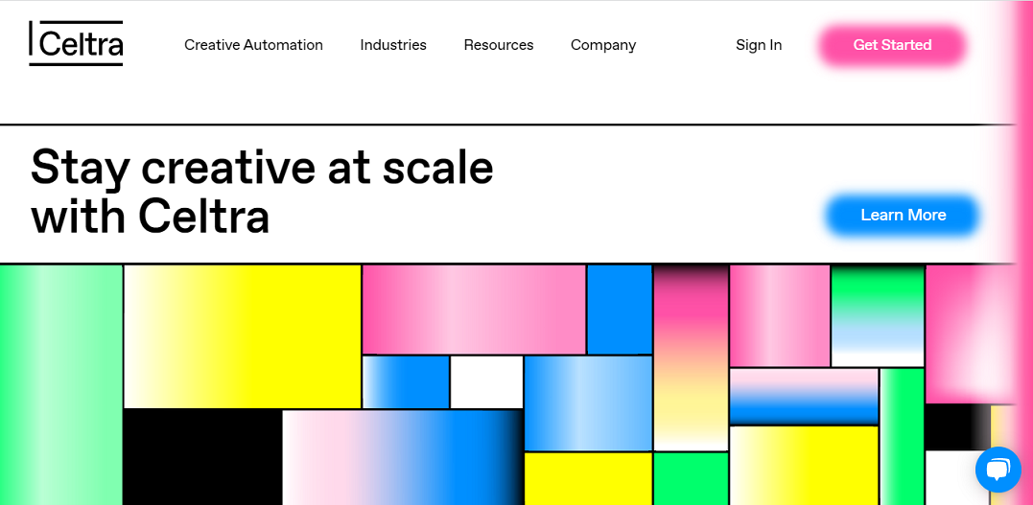Viewport: 1033px width, 505px height.
Task: Click the pink Get Started button
Action: point(892,45)
